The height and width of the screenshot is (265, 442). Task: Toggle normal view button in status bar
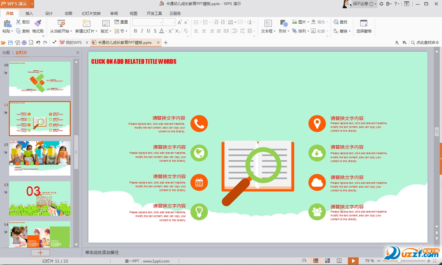pyautogui.click(x=316, y=261)
